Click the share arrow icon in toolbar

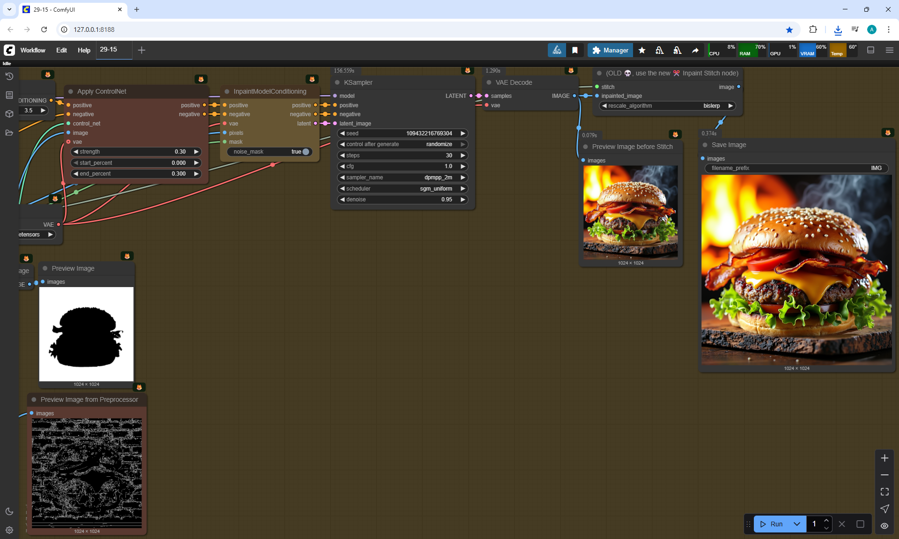point(695,50)
